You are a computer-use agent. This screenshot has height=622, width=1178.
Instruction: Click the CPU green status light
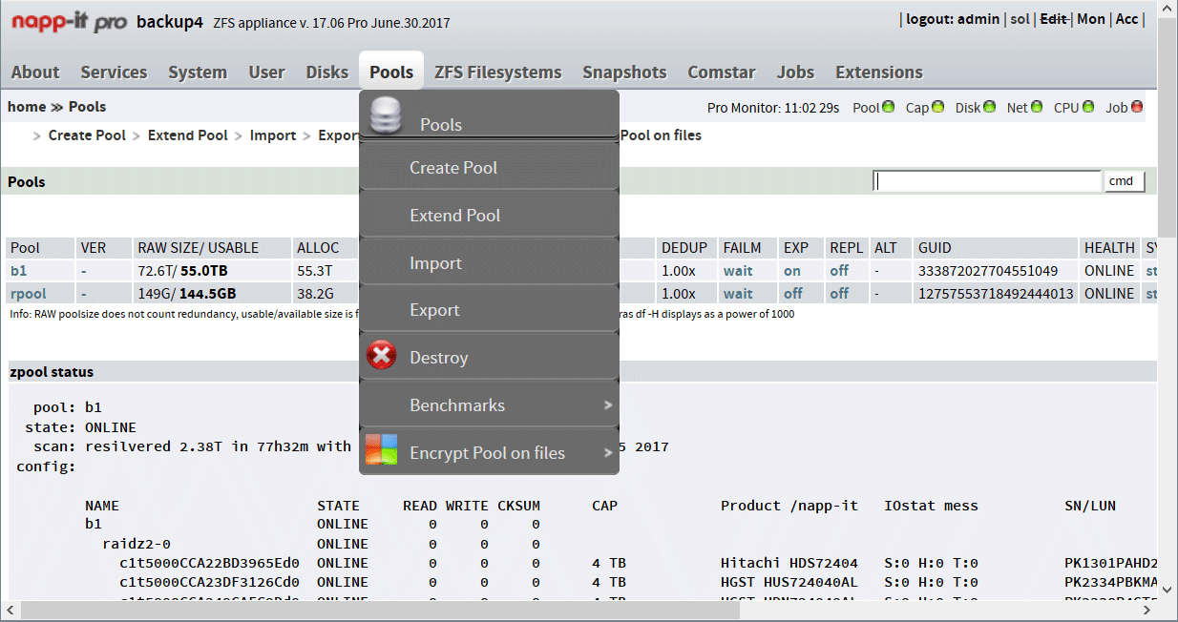1089,108
